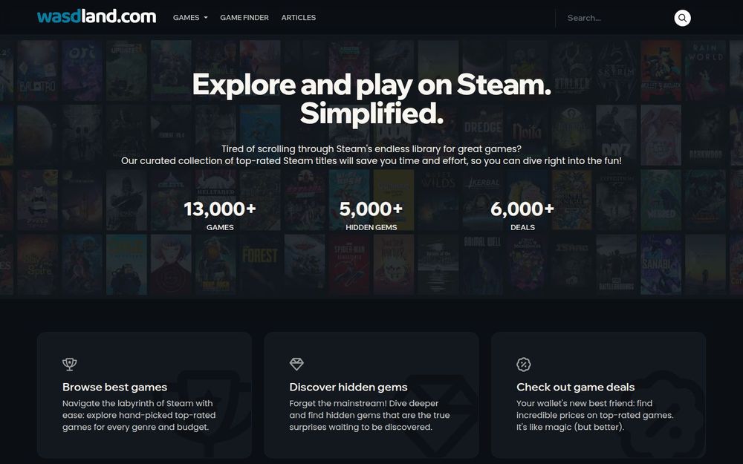Click the percent badge icon in deals card

tap(524, 364)
